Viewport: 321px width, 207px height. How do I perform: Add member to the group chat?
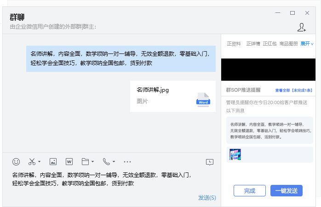click(x=302, y=27)
